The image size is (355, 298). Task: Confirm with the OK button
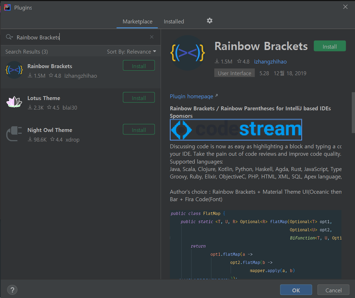(x=296, y=290)
